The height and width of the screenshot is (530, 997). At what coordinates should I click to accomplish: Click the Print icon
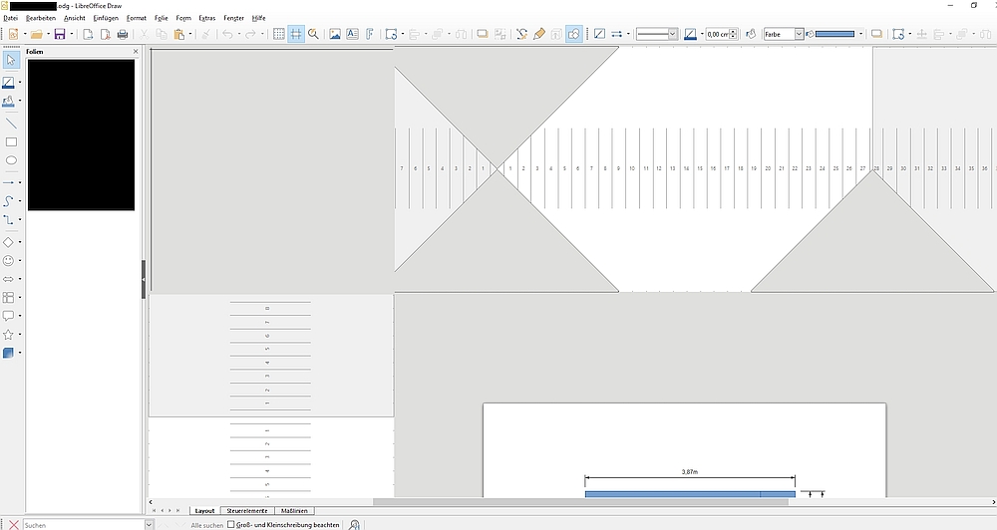[x=123, y=34]
